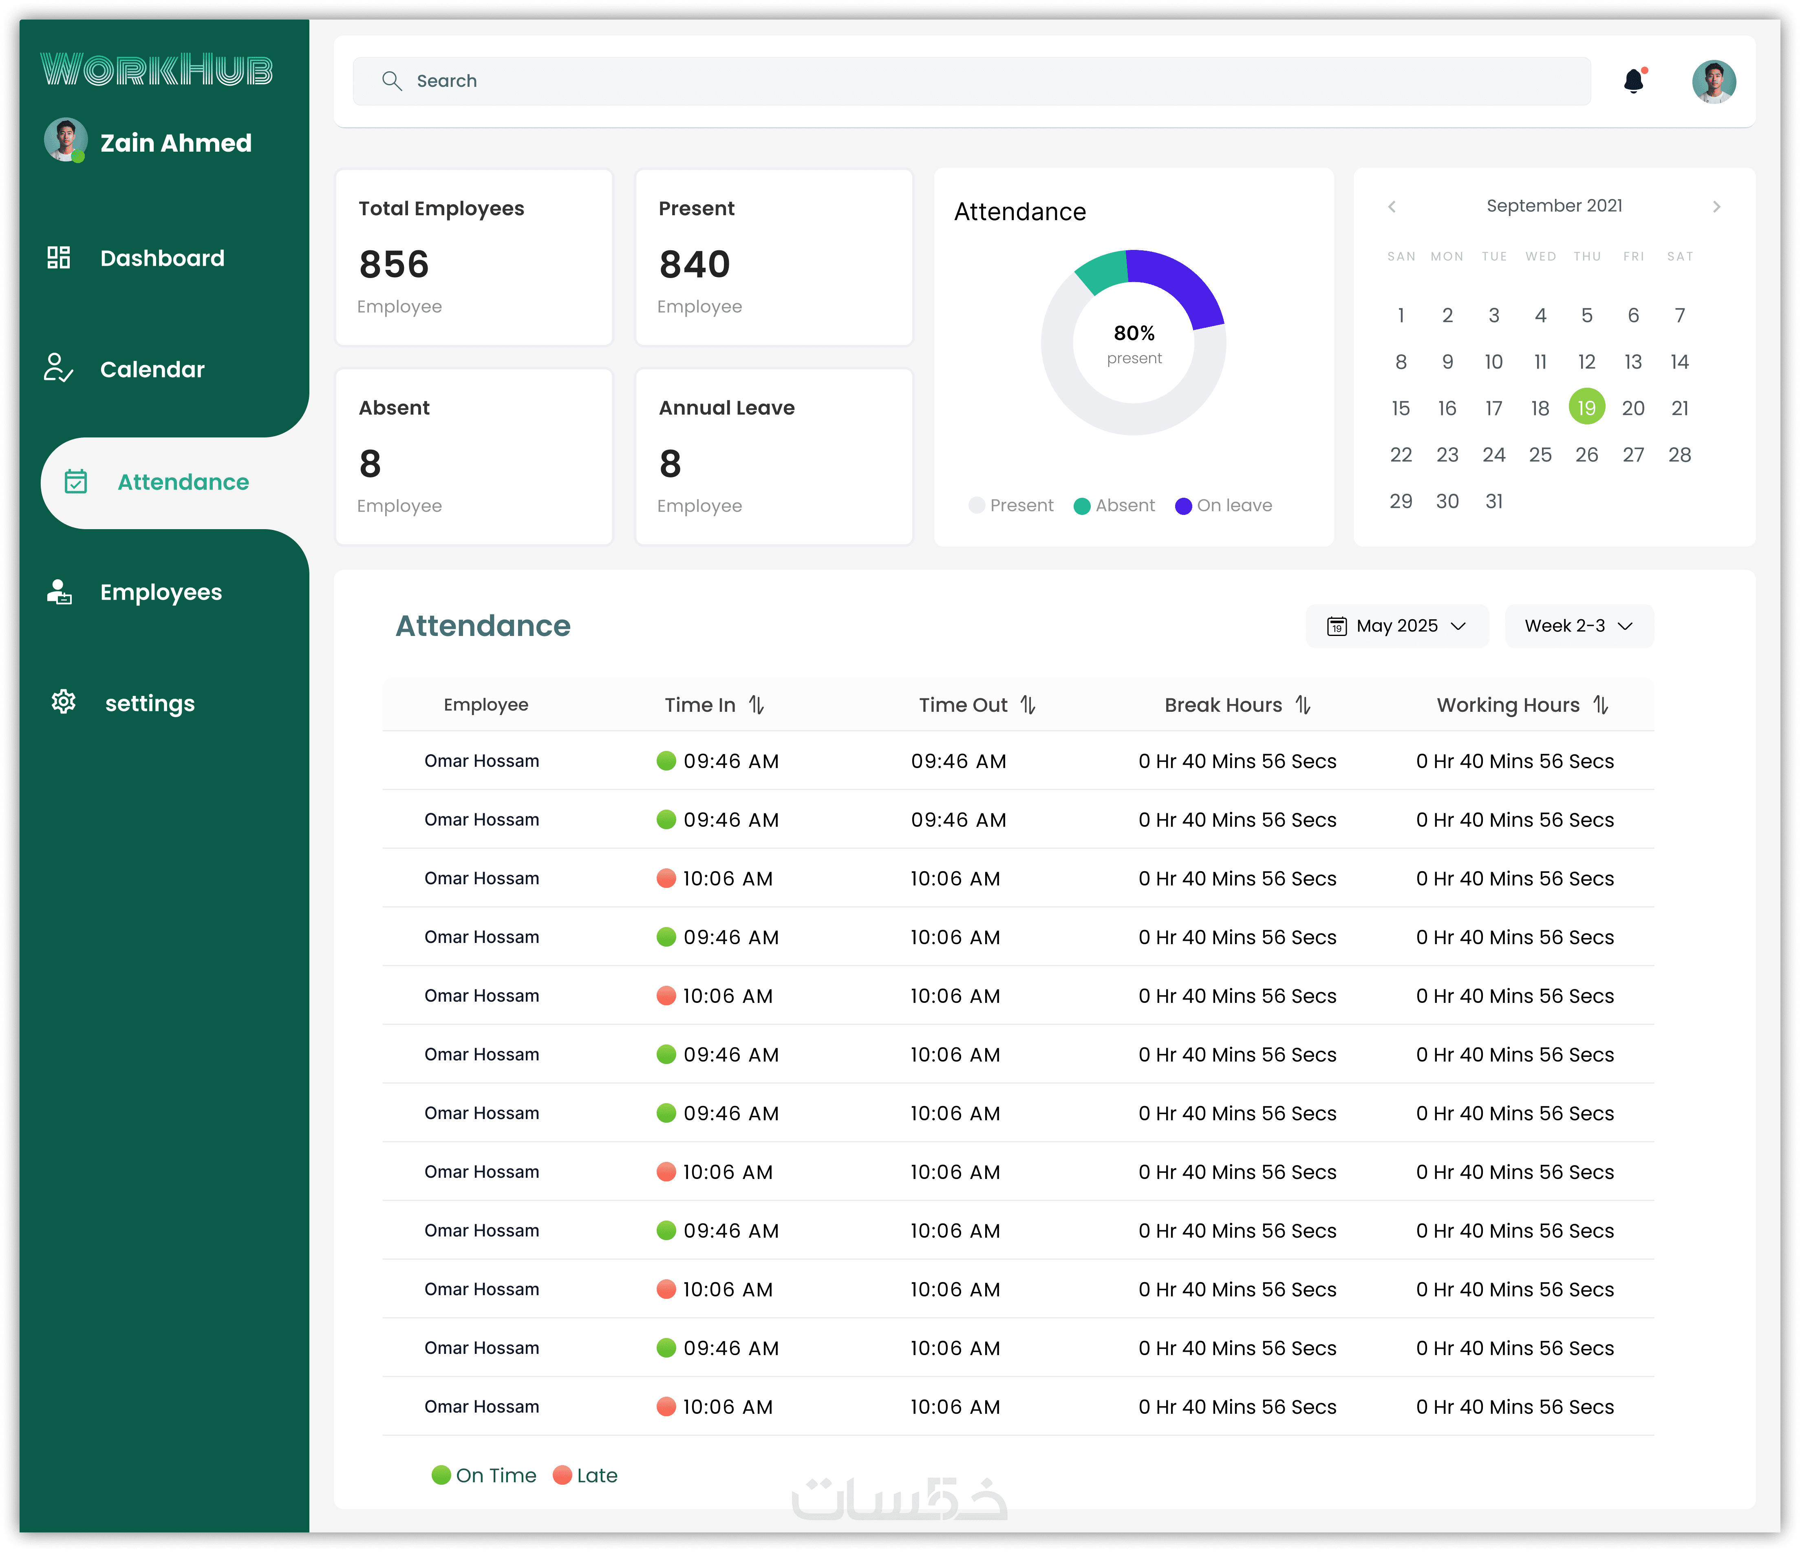Select the Attendance sidebar tab
The image size is (1800, 1552).
(x=174, y=482)
